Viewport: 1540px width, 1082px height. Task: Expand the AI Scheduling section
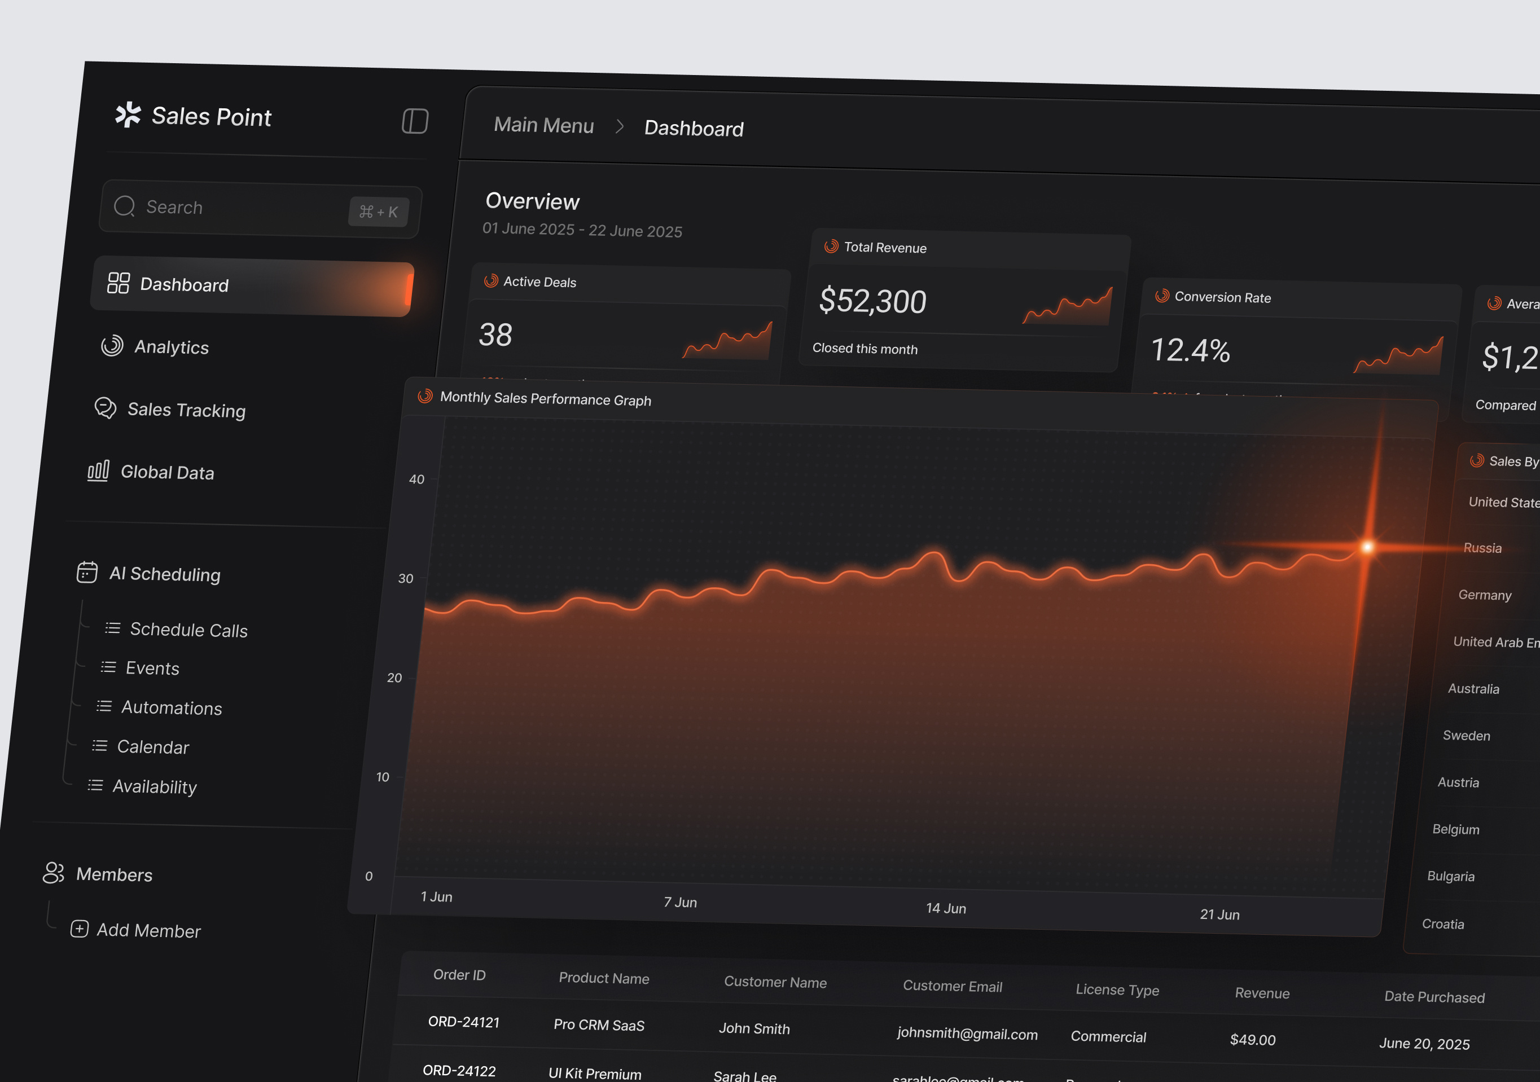click(165, 574)
